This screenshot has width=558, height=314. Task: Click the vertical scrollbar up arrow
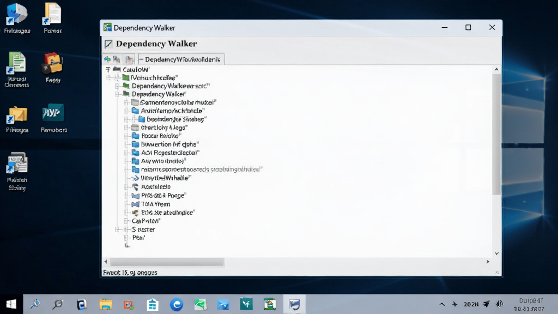point(496,69)
